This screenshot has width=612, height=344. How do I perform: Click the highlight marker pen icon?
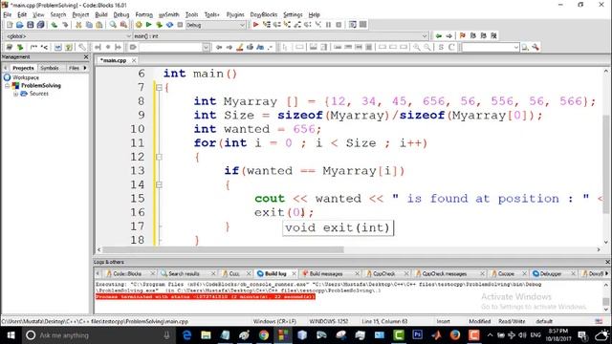240,47
